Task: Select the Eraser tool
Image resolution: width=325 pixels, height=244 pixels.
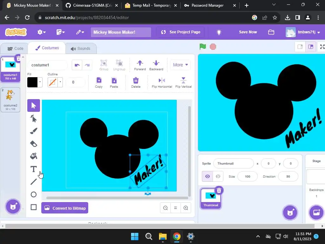Action: pyautogui.click(x=34, y=144)
